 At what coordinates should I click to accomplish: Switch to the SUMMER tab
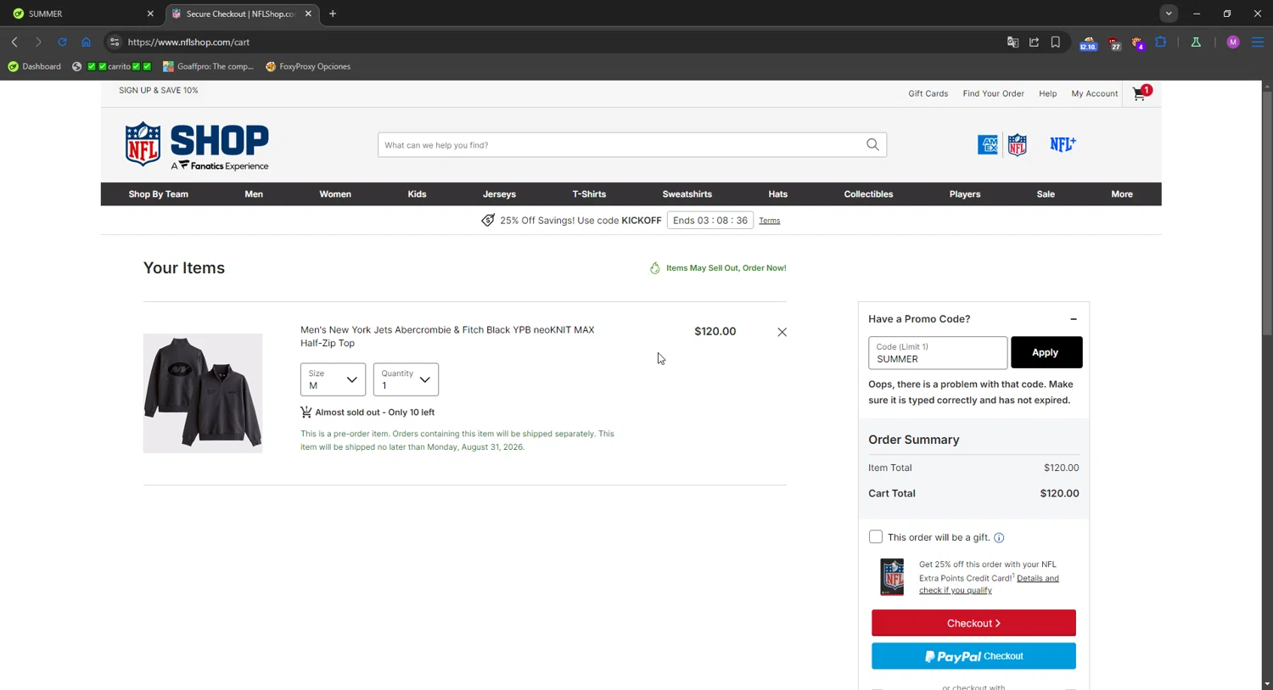click(82, 14)
